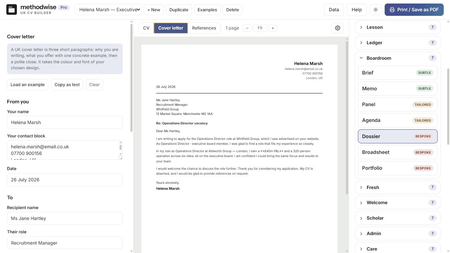450x253 pixels.
Task: Click the 'From you' section heading
Action: [x=18, y=102]
